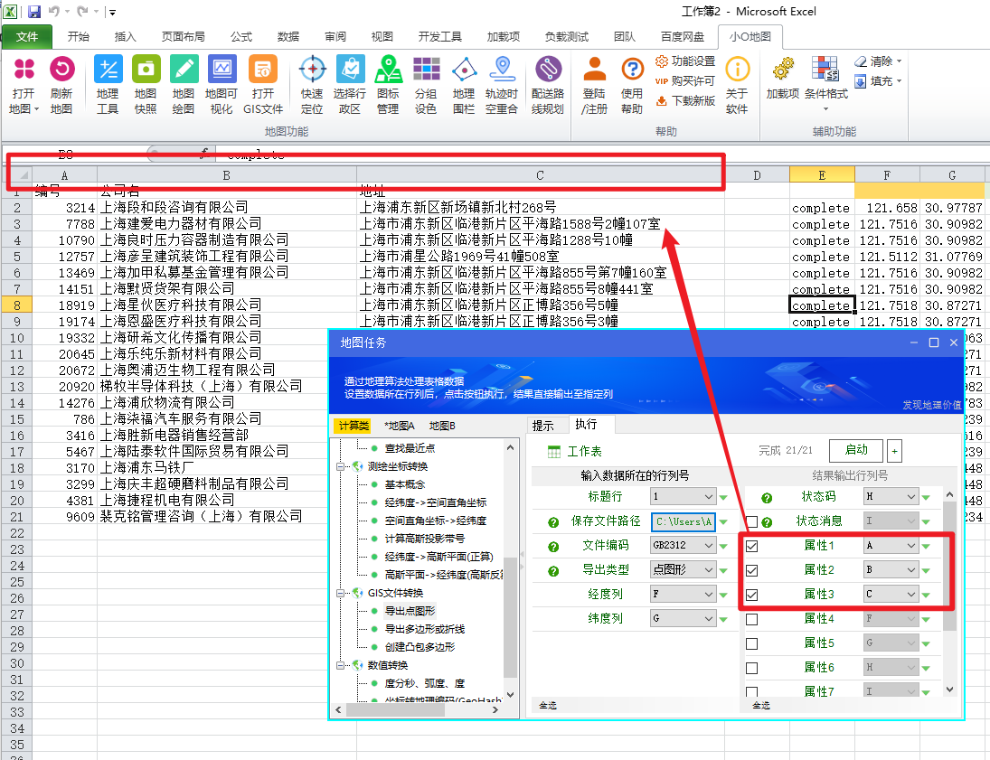Click the tree panel horizontal scrollbar

point(417,710)
